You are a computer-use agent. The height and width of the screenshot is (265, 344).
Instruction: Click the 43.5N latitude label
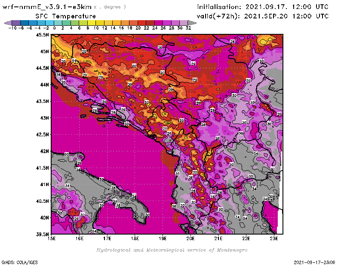42,101
